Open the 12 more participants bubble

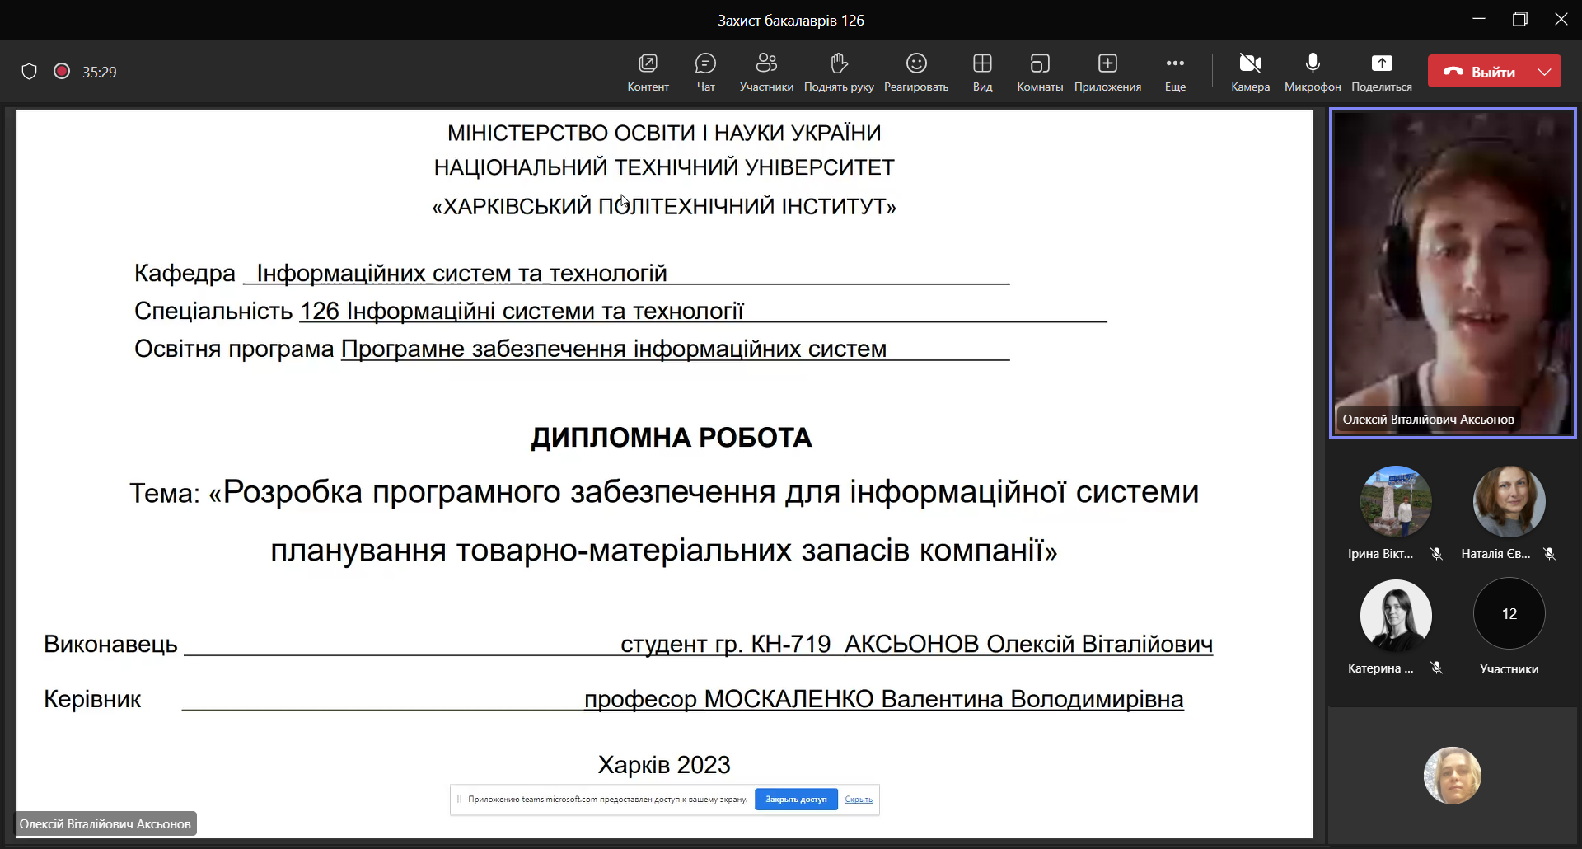tap(1509, 614)
